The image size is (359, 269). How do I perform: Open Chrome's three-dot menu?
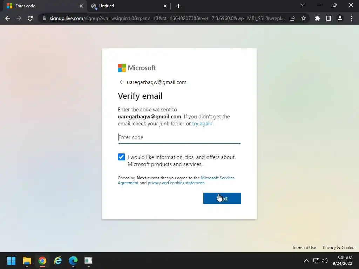(351, 18)
